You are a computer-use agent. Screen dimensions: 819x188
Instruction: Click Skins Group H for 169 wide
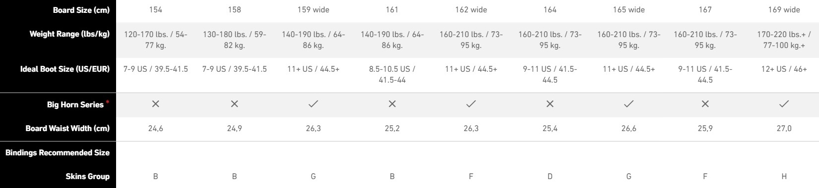pyautogui.click(x=784, y=176)
